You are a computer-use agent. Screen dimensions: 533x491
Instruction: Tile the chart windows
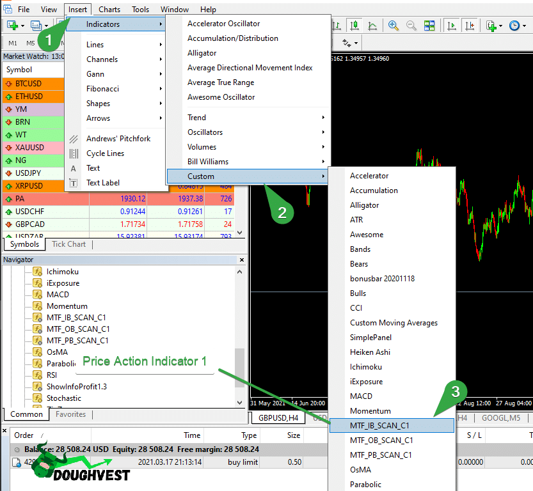click(x=431, y=26)
